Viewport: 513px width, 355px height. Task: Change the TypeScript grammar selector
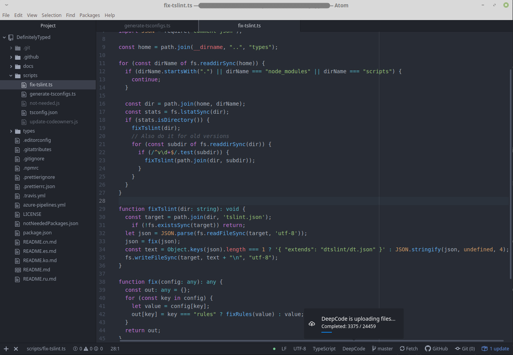[x=324, y=348]
